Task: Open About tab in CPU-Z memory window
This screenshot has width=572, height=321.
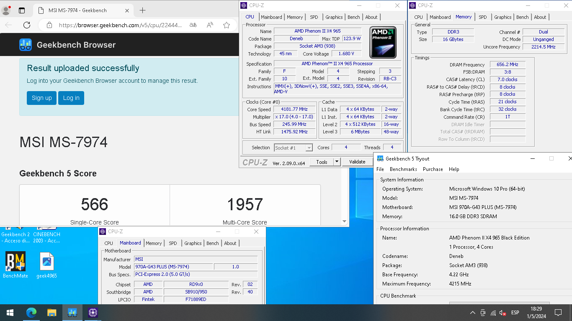Action: [x=540, y=17]
